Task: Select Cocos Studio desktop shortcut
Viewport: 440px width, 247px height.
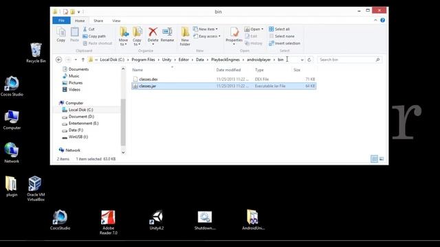Action: pyautogui.click(x=12, y=86)
